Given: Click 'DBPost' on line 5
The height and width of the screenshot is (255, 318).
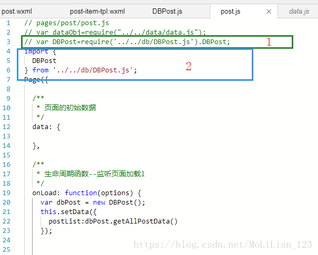Looking at the screenshot, I should pyautogui.click(x=44, y=61).
